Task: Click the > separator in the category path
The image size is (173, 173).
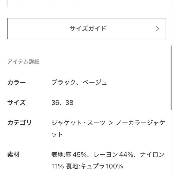Action: (x=111, y=123)
